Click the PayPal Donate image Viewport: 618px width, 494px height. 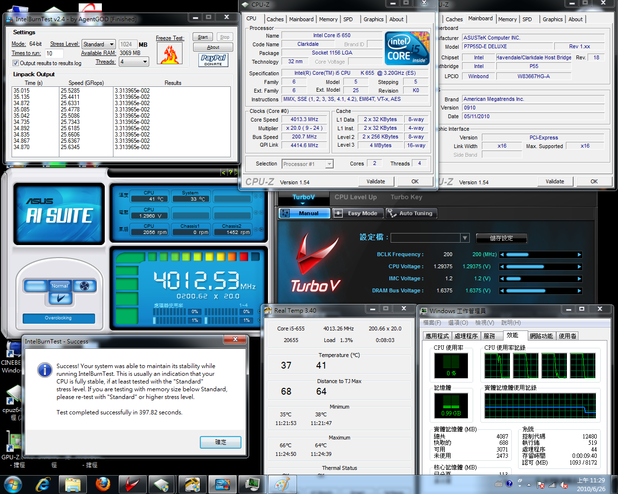pos(213,60)
